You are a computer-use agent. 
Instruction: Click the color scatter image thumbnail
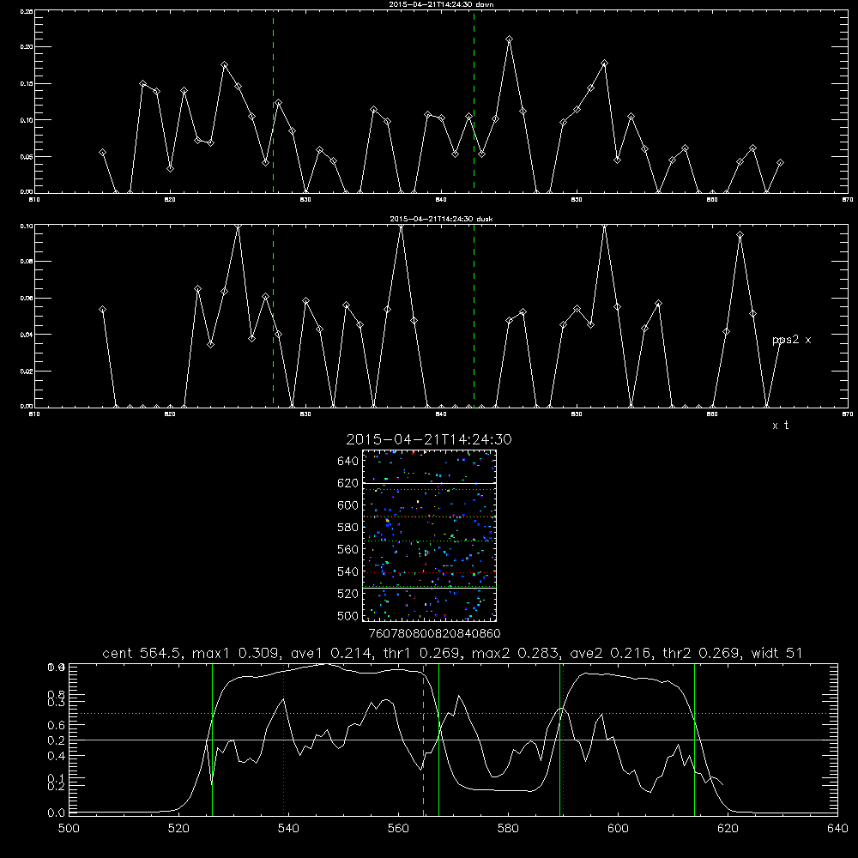(x=429, y=535)
